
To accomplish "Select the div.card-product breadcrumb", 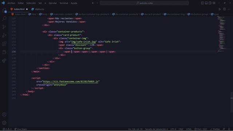I will click(151, 14).
